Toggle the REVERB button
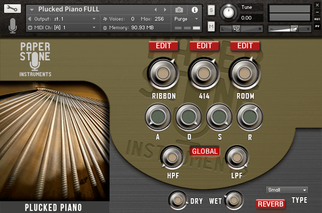 tap(270, 204)
